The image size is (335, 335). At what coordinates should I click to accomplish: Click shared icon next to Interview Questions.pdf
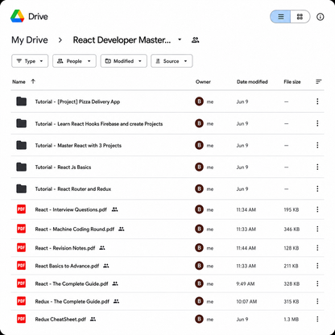114,209
